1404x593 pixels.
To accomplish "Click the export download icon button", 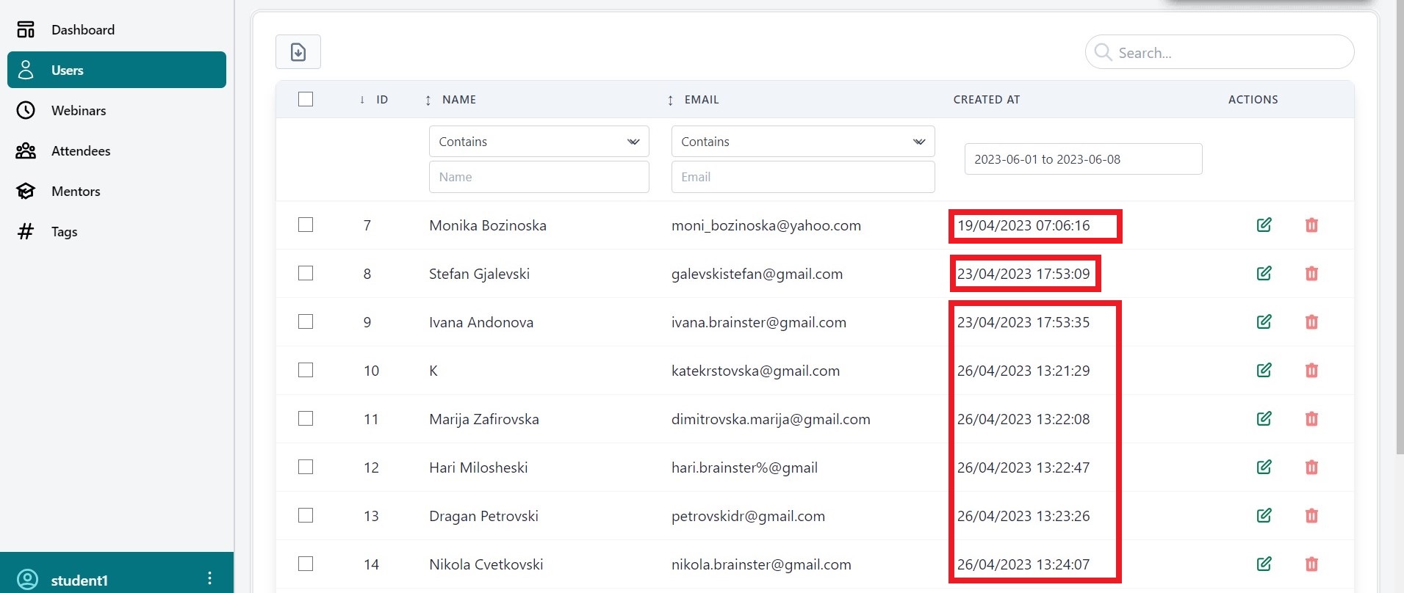I will click(298, 52).
